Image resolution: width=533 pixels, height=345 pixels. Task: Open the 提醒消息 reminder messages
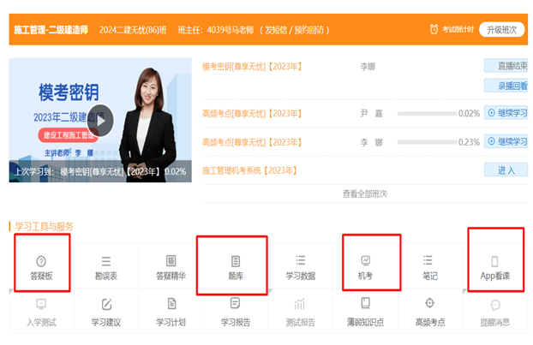[x=495, y=312]
